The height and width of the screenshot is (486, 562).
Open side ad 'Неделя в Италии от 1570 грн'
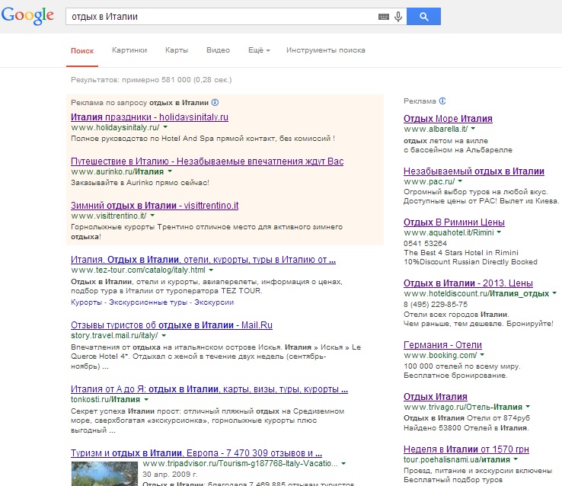tap(466, 449)
